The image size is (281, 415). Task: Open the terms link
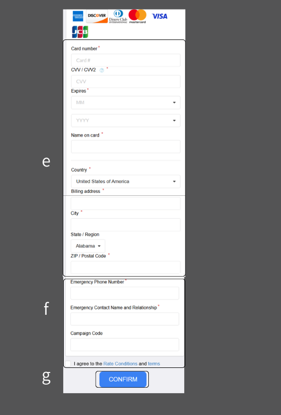point(154,364)
